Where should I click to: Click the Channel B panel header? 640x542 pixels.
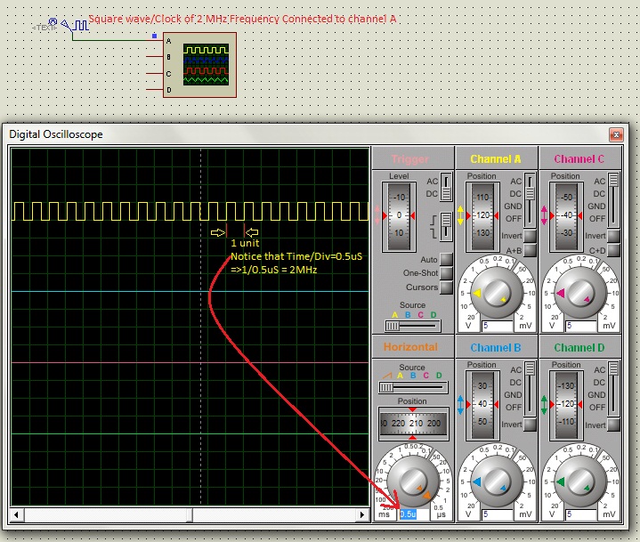point(497,347)
